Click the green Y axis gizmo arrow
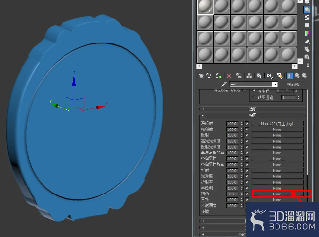This screenshot has width=319, height=237. pos(55,105)
